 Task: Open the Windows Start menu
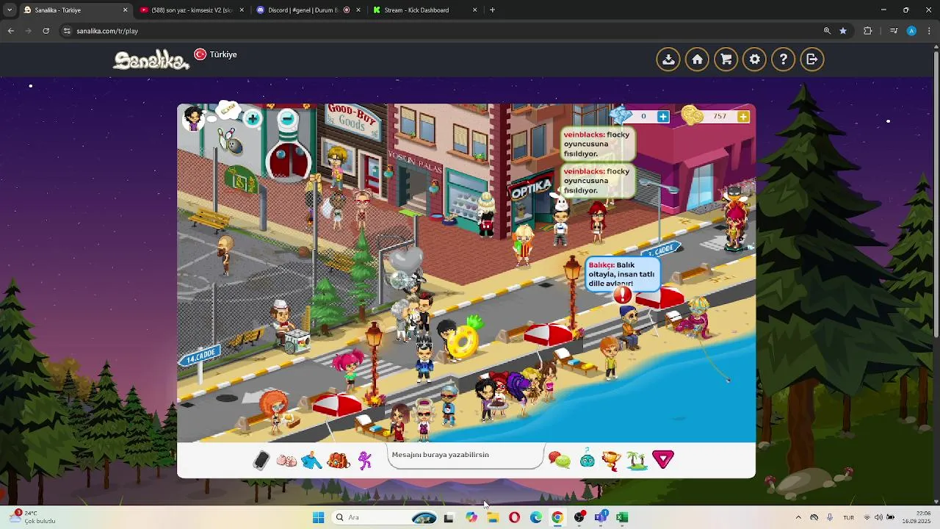(x=318, y=517)
